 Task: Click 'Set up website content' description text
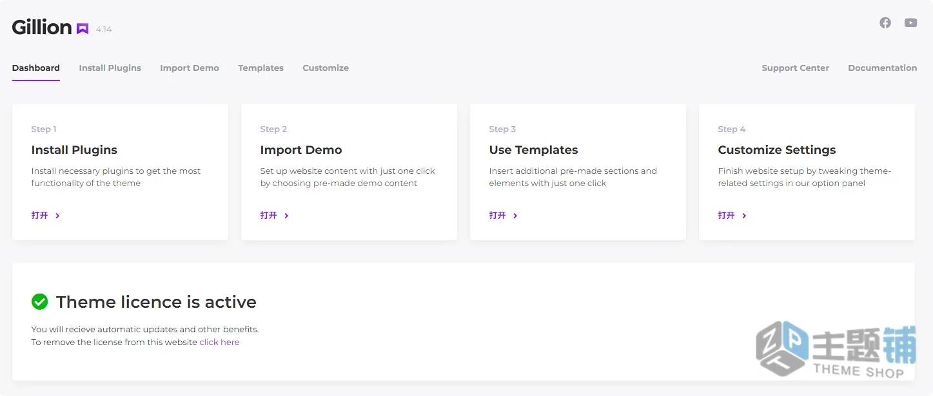coord(348,177)
